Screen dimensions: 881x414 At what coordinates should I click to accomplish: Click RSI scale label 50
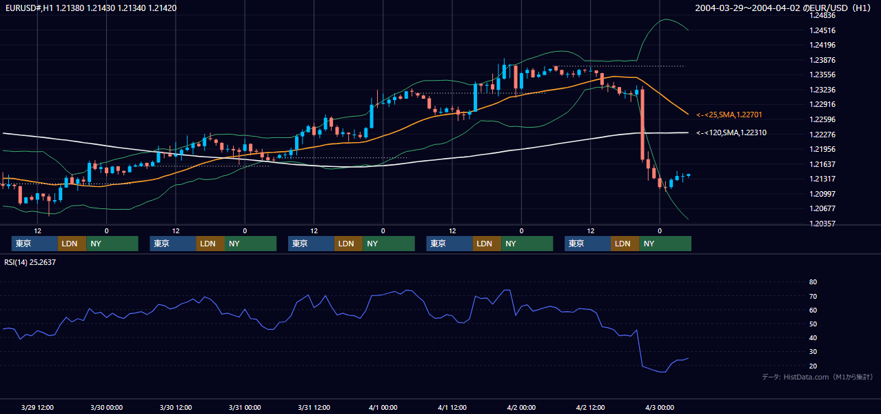click(813, 324)
